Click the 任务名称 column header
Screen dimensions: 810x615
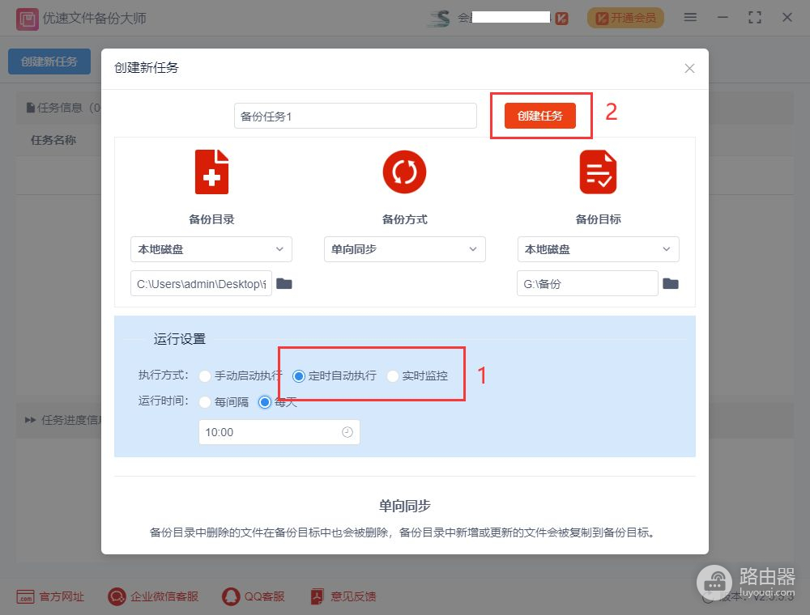53,140
